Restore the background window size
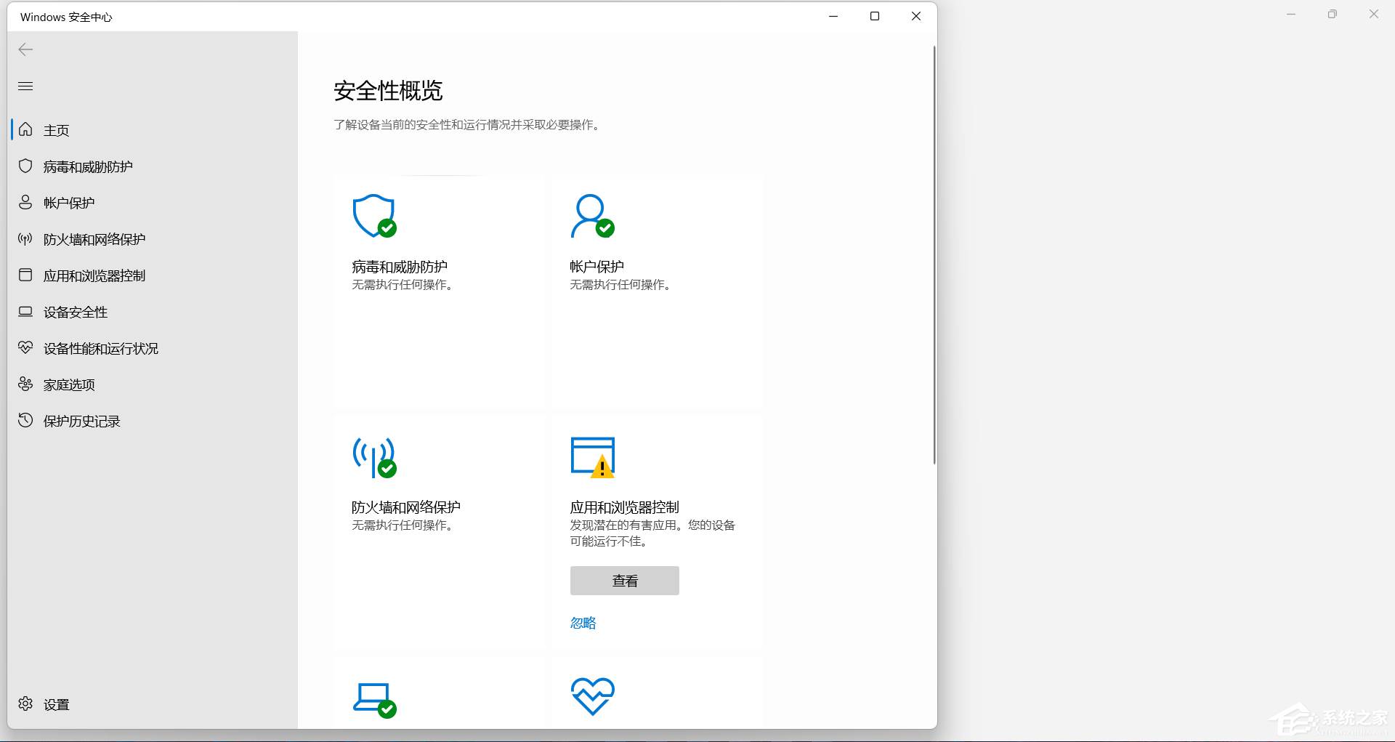This screenshot has width=1395, height=742. 1332,14
